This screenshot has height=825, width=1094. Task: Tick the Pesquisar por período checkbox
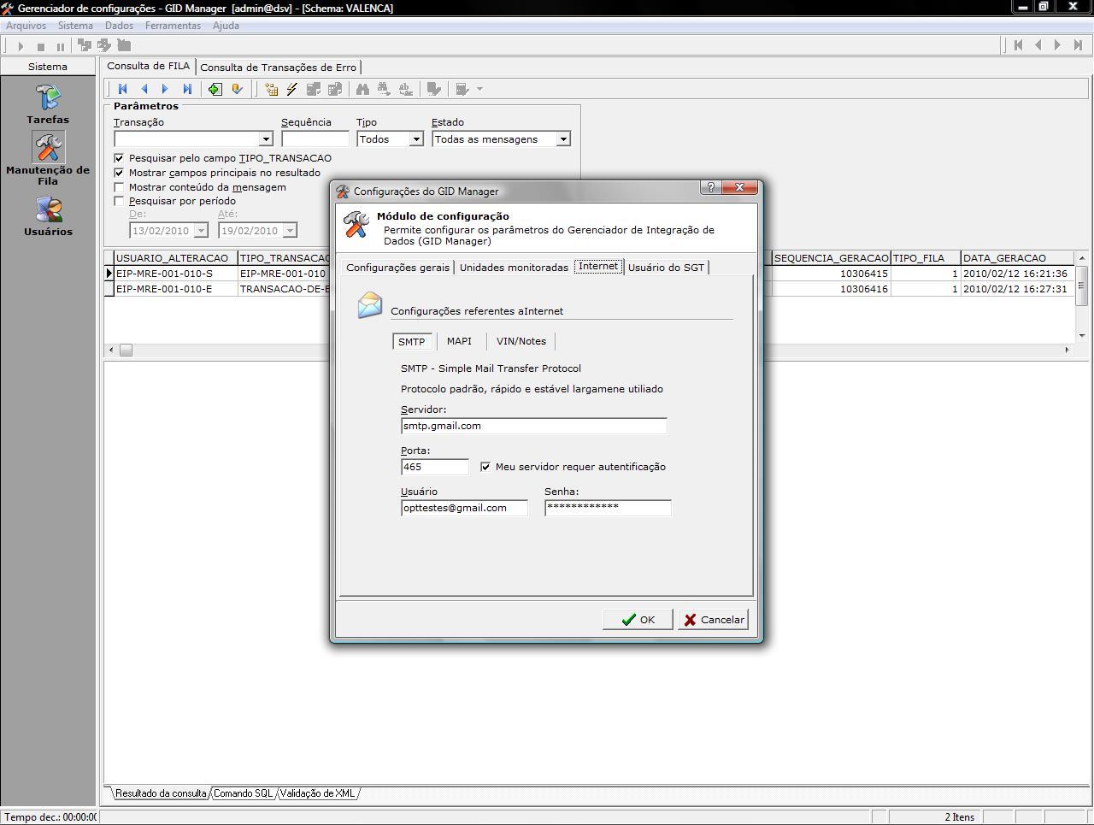click(x=120, y=201)
